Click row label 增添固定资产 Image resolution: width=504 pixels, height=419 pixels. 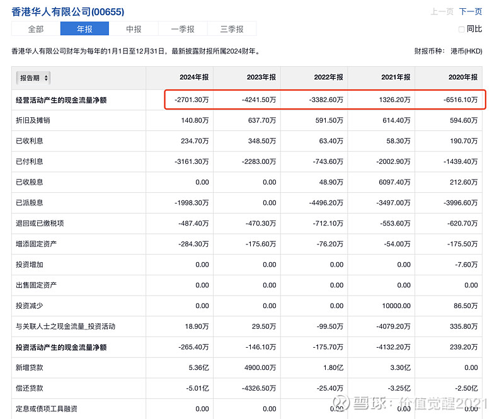(37, 244)
